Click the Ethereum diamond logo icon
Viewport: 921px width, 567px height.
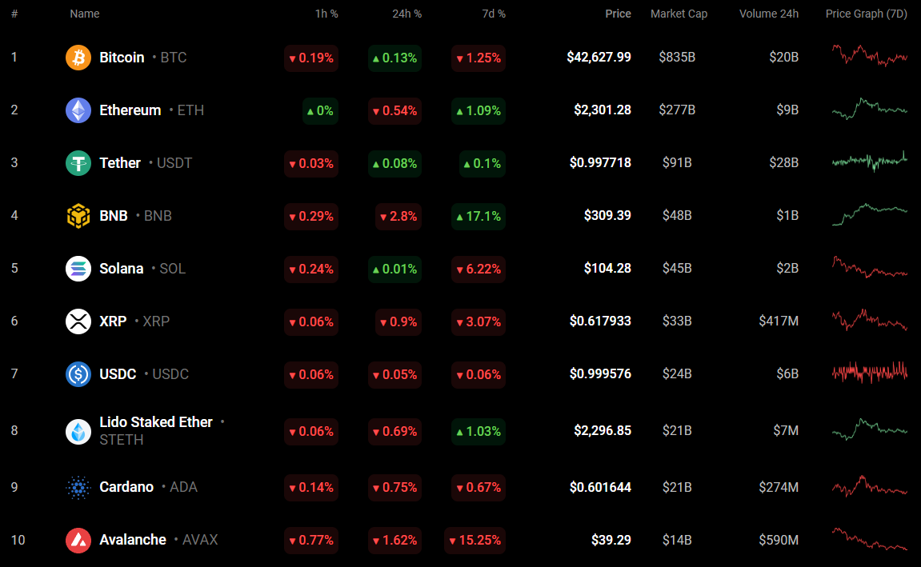pos(78,110)
